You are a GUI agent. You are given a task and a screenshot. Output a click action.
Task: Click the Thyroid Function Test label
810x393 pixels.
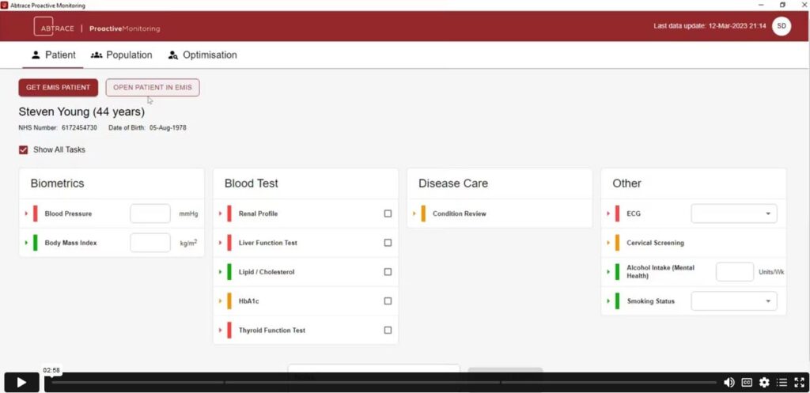(x=272, y=330)
